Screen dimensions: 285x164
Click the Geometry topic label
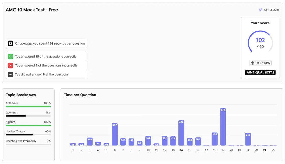coord(12,113)
